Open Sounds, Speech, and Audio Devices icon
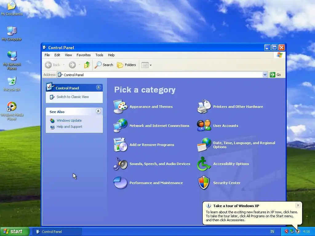The image size is (315, 236). (x=120, y=164)
